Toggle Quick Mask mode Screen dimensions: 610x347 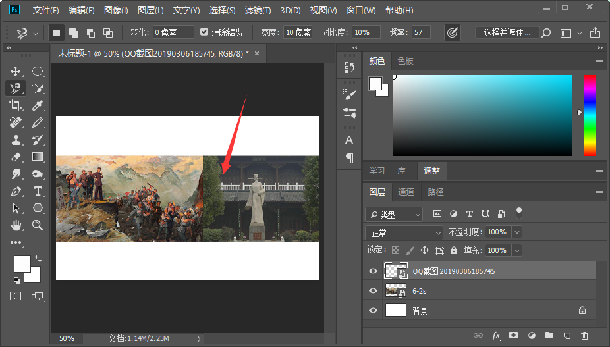16,296
